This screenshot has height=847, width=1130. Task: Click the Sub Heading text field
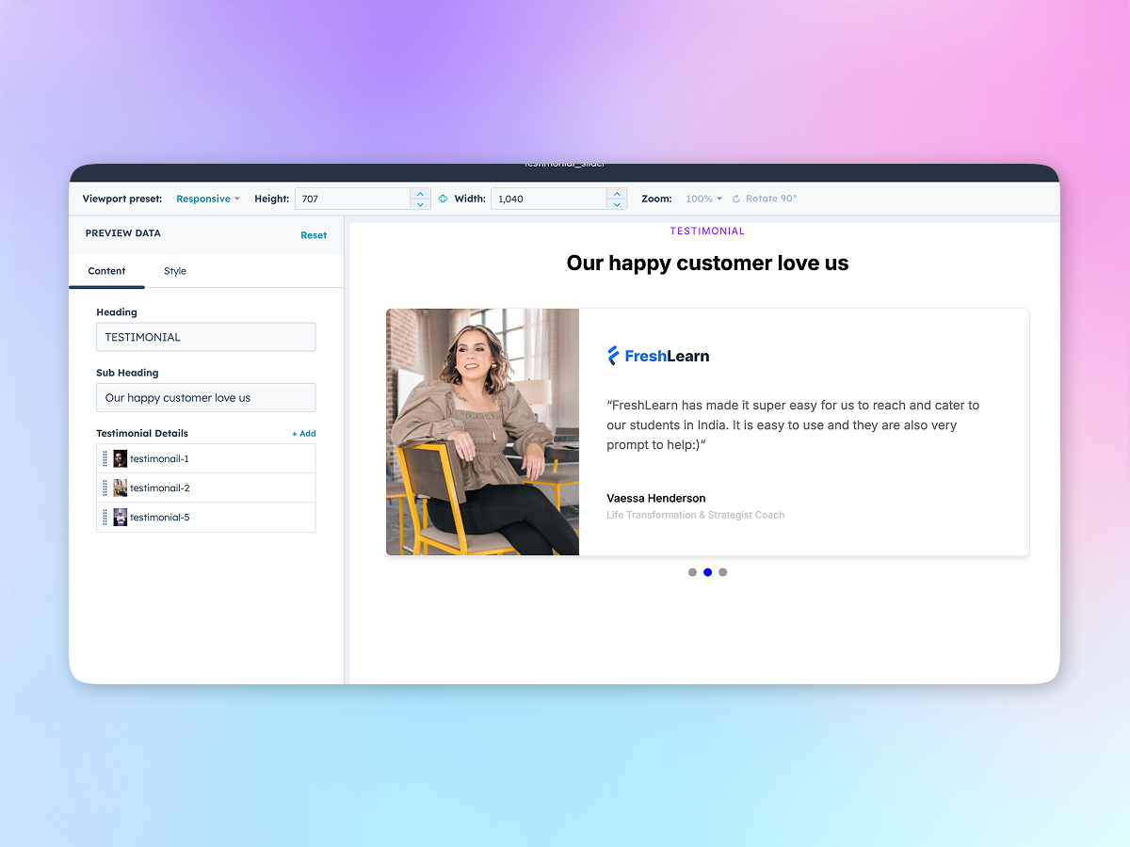tap(205, 398)
